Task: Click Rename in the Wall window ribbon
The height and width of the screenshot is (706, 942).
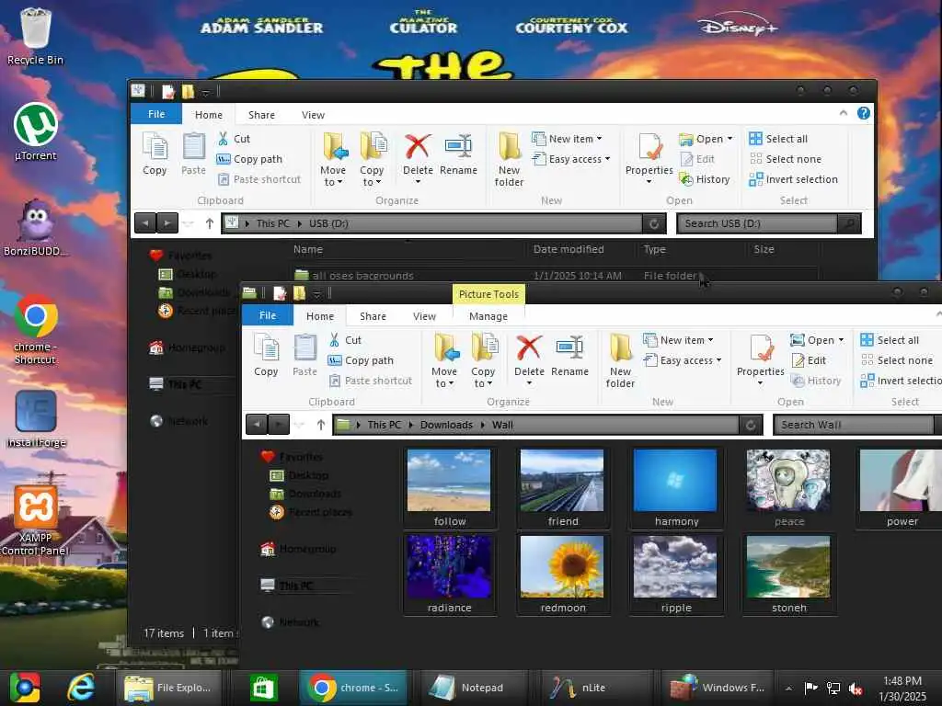Action: coord(569,356)
